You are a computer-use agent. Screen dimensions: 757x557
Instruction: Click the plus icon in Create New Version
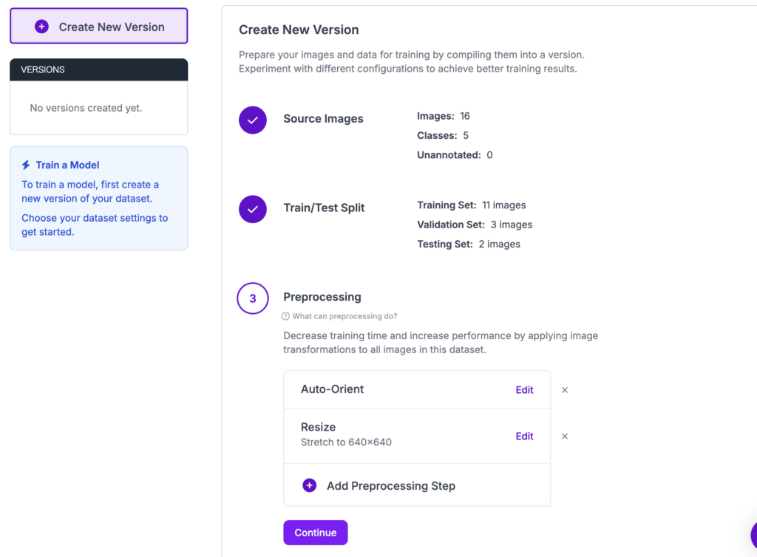42,27
